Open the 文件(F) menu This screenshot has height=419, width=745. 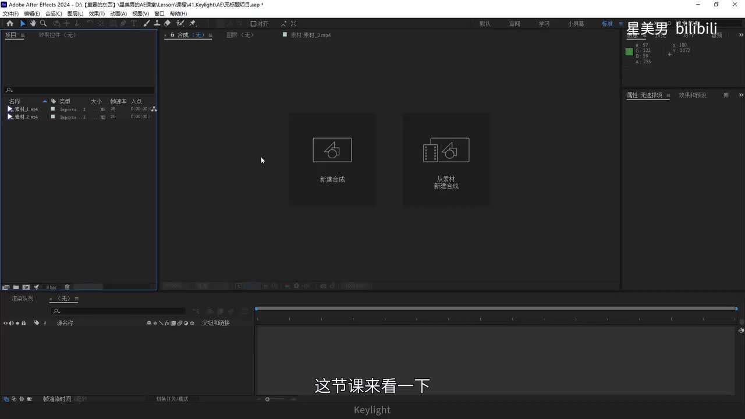(x=10, y=13)
